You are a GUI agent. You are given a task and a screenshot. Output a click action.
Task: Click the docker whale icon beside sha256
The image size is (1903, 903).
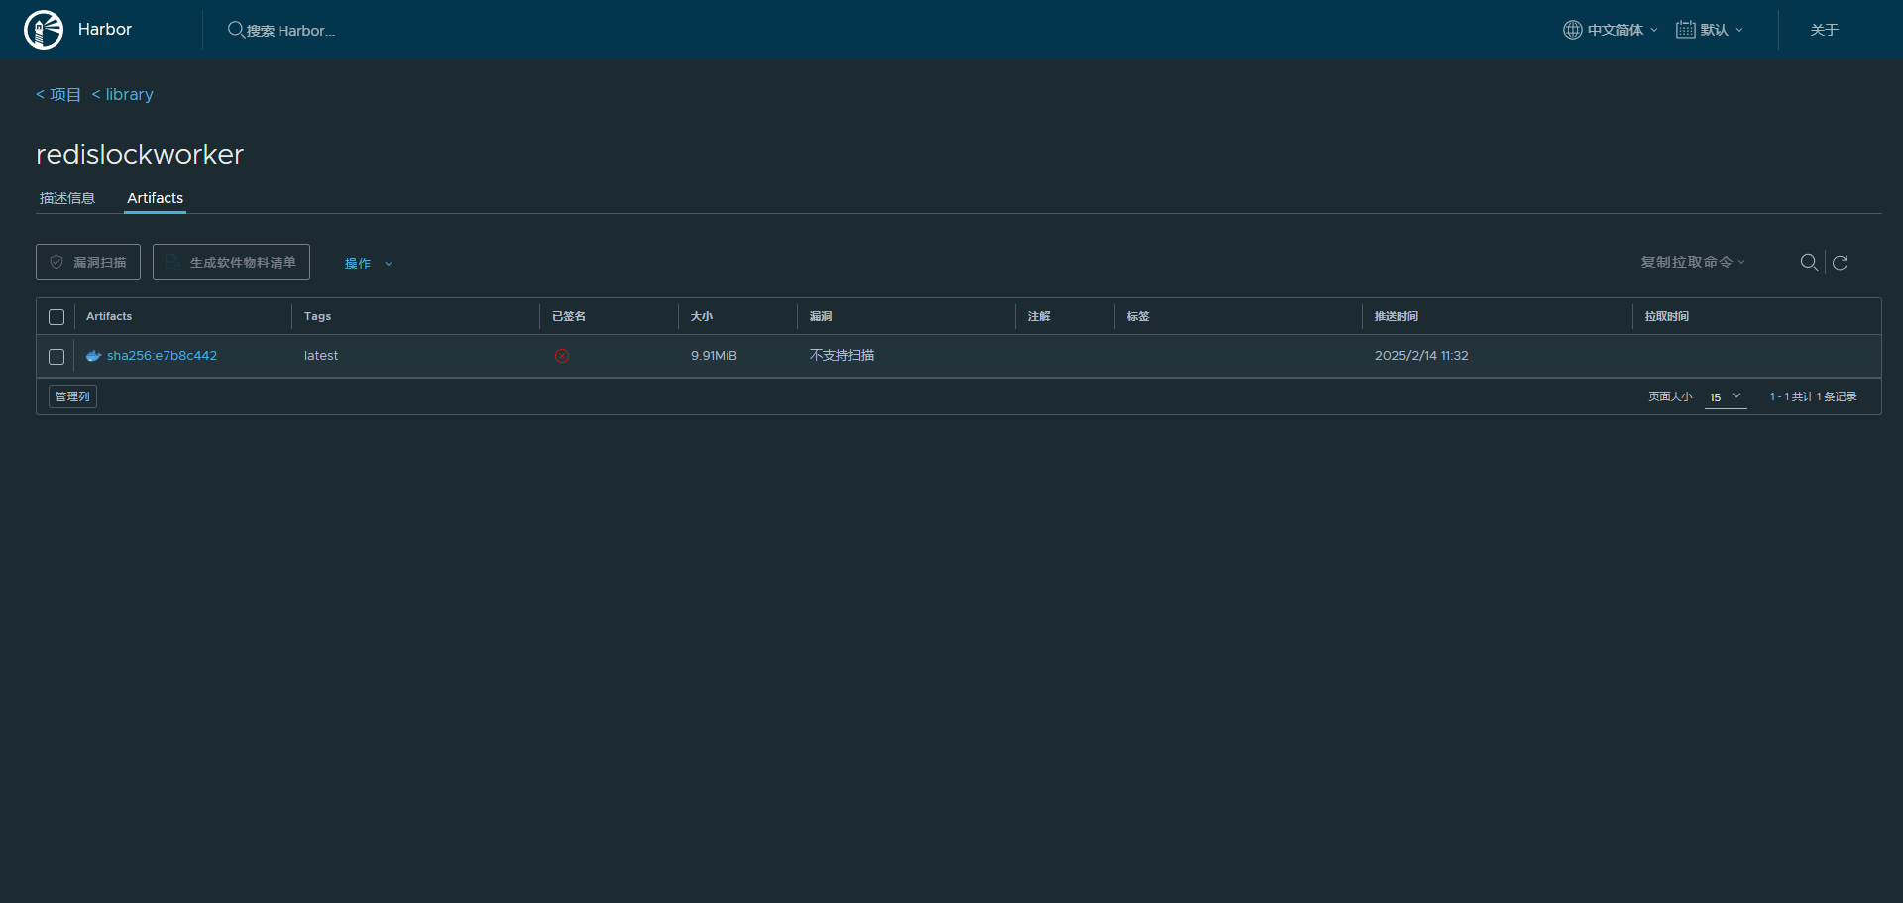click(x=94, y=356)
